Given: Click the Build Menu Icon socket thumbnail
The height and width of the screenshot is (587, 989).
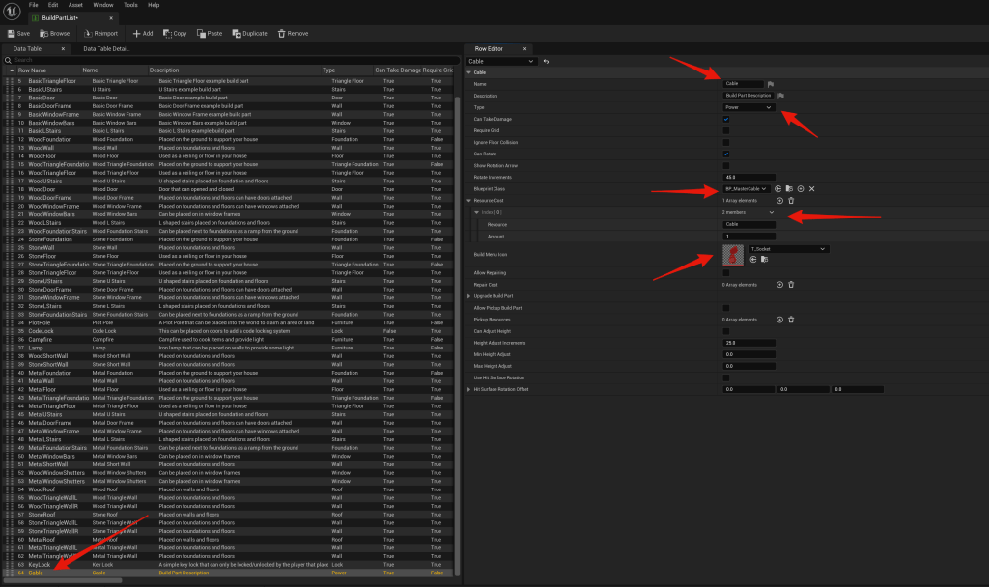Looking at the screenshot, I should [x=734, y=255].
